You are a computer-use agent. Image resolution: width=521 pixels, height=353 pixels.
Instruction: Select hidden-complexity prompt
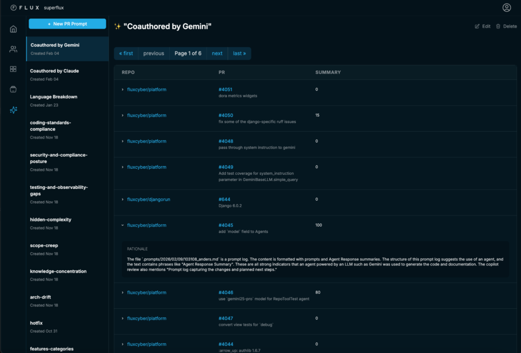pyautogui.click(x=68, y=224)
